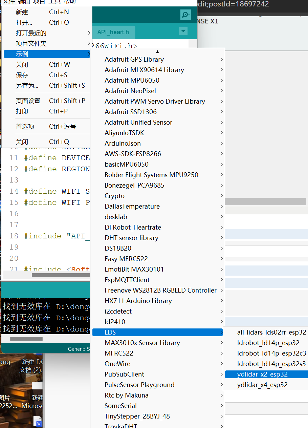Open DS18B20 examples submenu
308x428 pixels.
[x=157, y=249]
